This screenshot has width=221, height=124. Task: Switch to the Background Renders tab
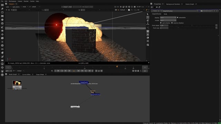click(173, 4)
